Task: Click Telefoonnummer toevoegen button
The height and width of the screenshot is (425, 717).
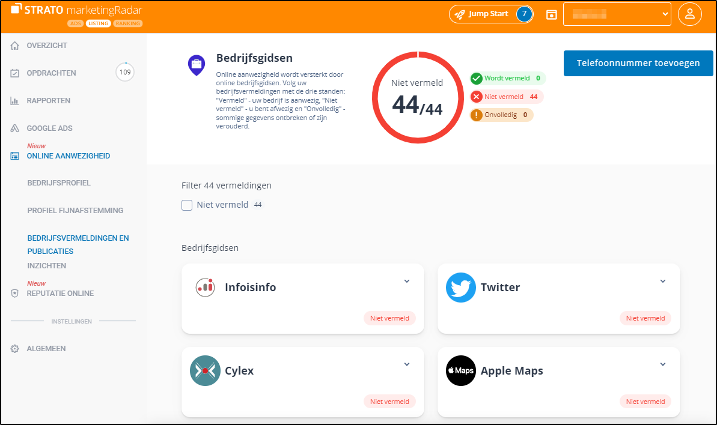Action: click(x=638, y=63)
